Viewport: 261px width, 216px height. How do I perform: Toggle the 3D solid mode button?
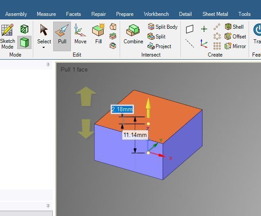[x=24, y=42]
